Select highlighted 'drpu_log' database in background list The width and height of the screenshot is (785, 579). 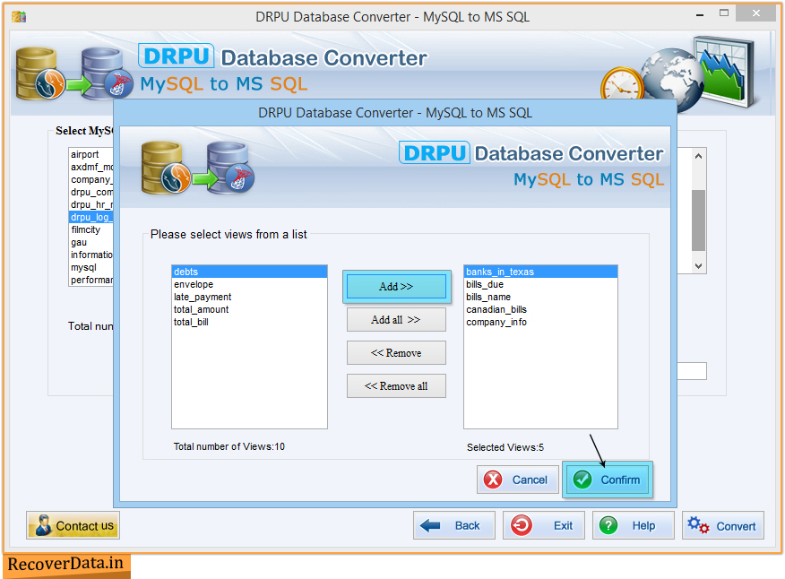pos(91,217)
